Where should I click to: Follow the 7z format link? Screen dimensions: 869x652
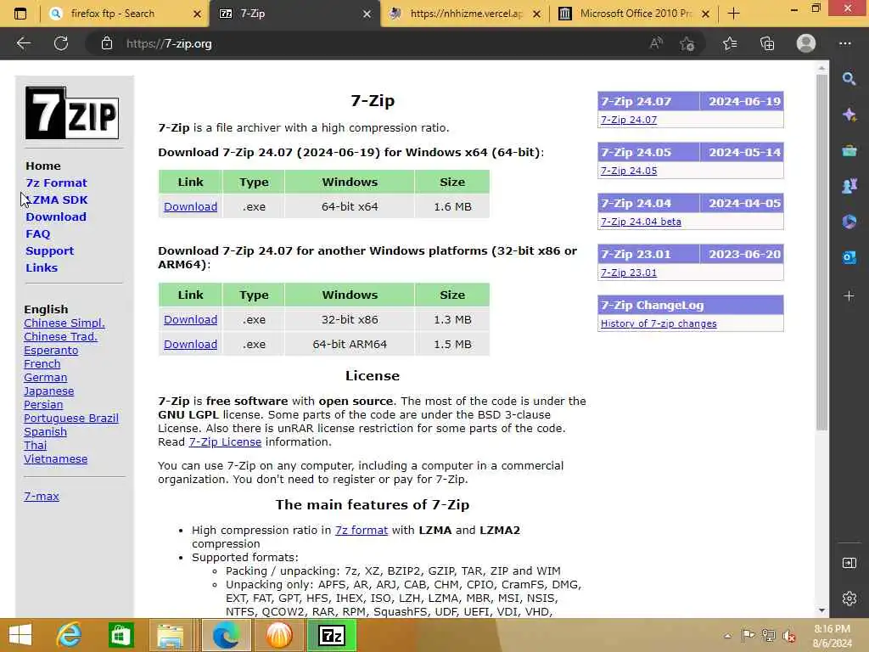pos(362,530)
